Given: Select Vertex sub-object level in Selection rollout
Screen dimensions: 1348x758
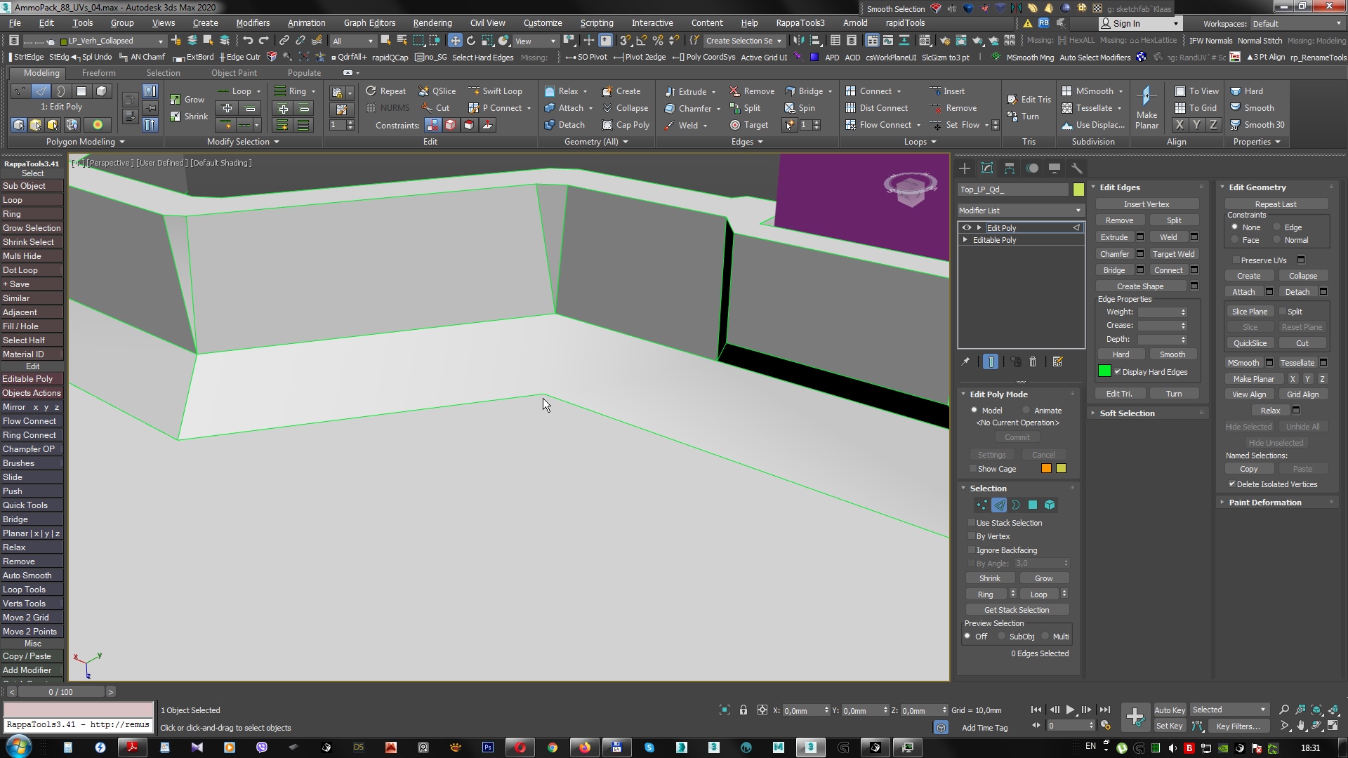Looking at the screenshot, I should (982, 505).
